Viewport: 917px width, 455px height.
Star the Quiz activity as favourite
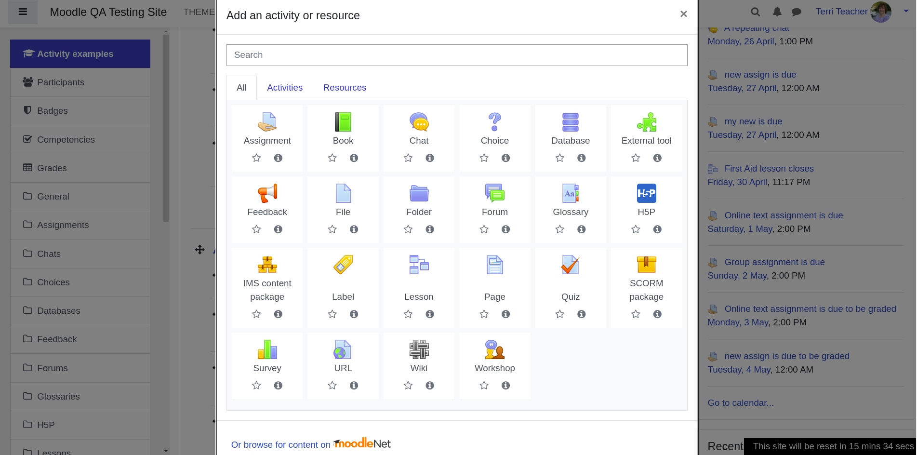pyautogui.click(x=559, y=314)
